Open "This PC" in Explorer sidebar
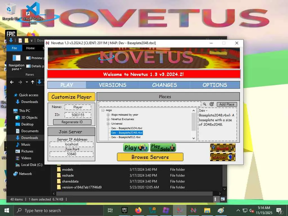288x216 pixels. 24,111
